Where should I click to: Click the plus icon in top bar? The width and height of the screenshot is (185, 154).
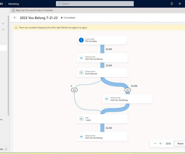click(x=180, y=3)
